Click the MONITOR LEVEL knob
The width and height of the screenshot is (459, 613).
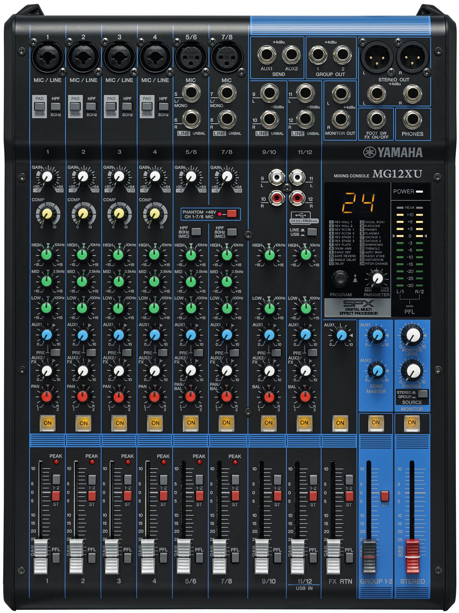point(412,336)
